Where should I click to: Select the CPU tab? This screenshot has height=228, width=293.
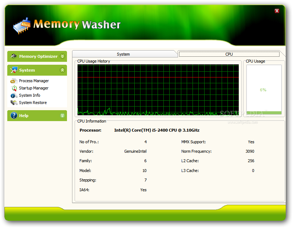(x=229, y=54)
